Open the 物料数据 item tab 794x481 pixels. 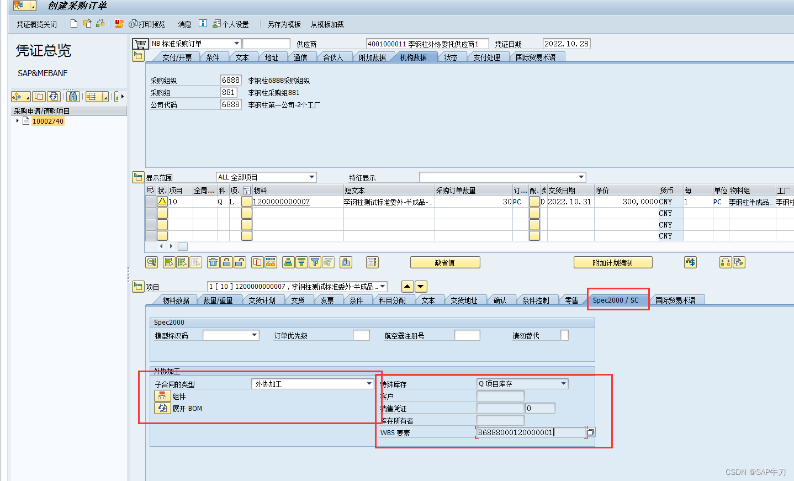[x=176, y=300]
